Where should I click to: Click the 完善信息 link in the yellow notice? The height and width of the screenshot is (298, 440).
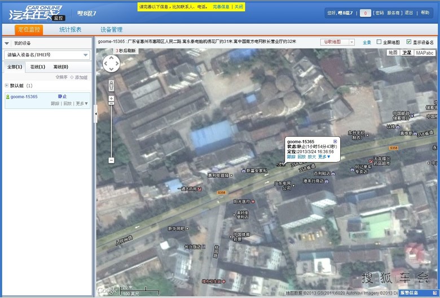[221, 7]
